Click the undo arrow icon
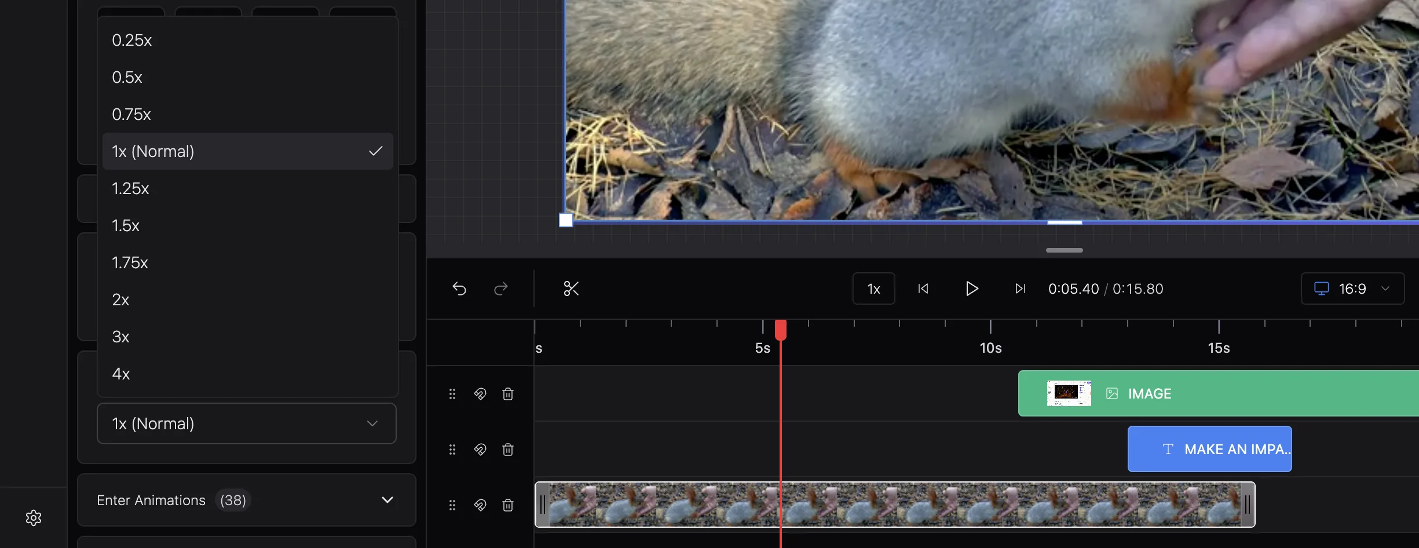1419x548 pixels. [459, 288]
